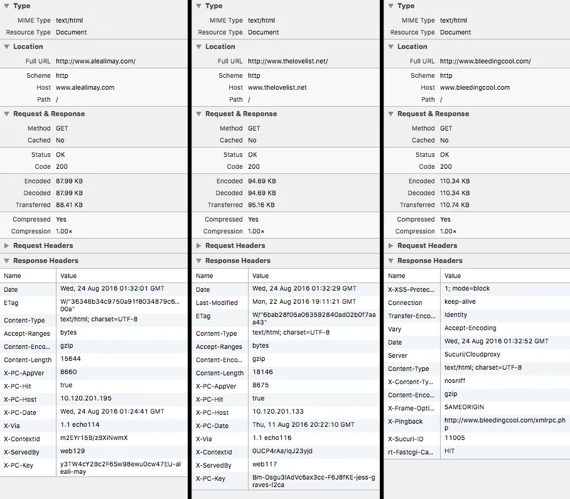Select Transferred value 95.16 KB
The image size is (570, 499).
point(261,205)
